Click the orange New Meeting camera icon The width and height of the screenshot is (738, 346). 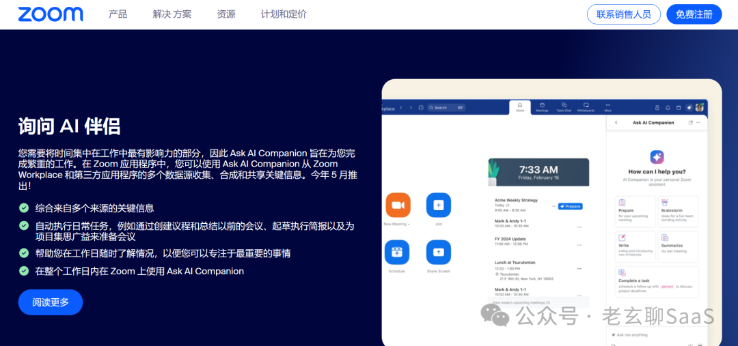point(398,205)
